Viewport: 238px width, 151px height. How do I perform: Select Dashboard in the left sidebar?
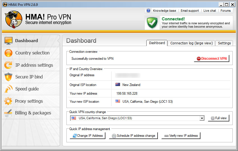tap(31, 41)
